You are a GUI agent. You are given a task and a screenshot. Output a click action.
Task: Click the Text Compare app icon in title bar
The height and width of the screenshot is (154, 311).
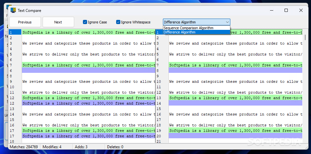click(x=13, y=10)
